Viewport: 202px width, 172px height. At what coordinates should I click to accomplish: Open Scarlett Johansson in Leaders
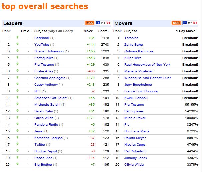pyautogui.click(x=49, y=51)
